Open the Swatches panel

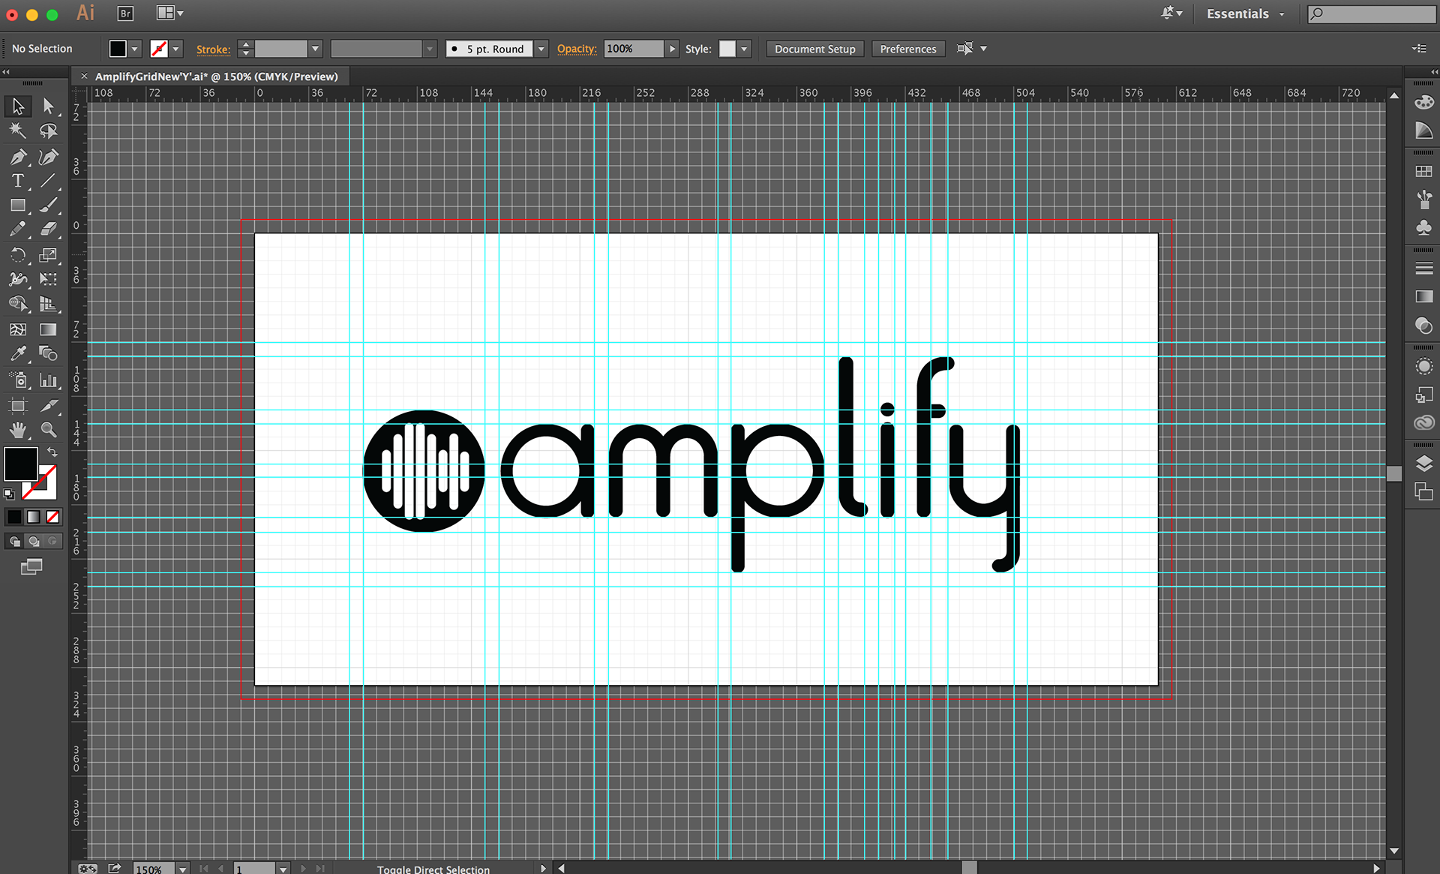coord(1423,172)
